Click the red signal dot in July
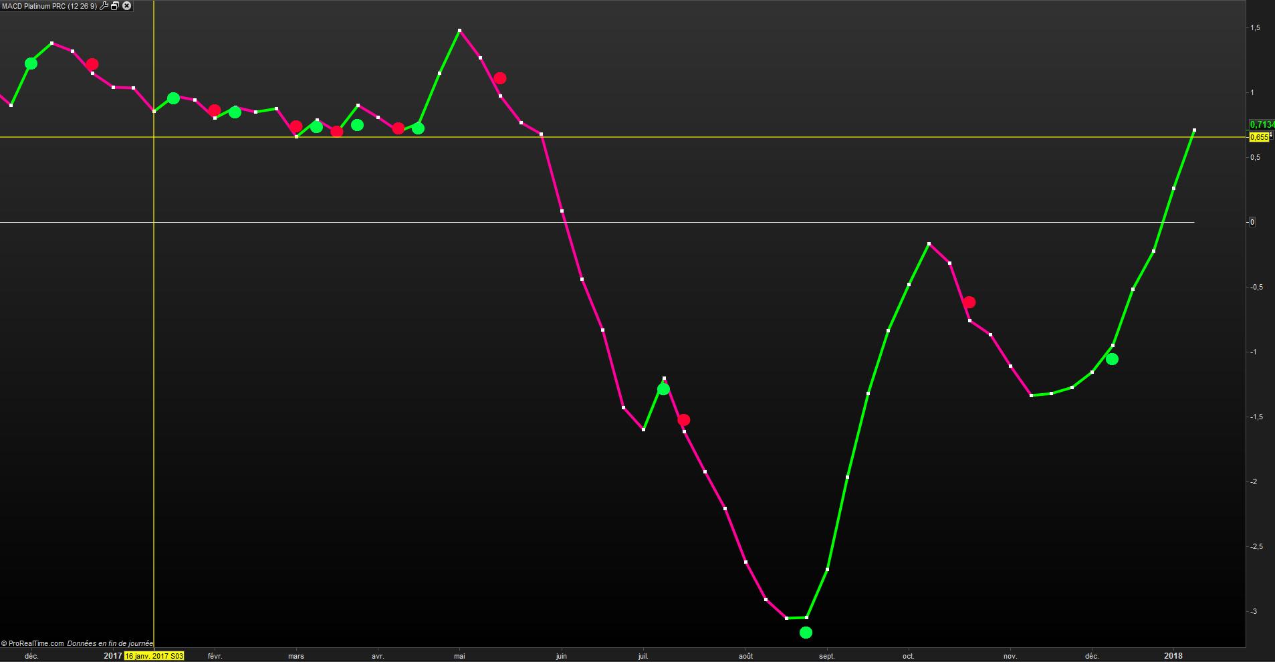Screen dimensions: 1275x662 [x=683, y=420]
